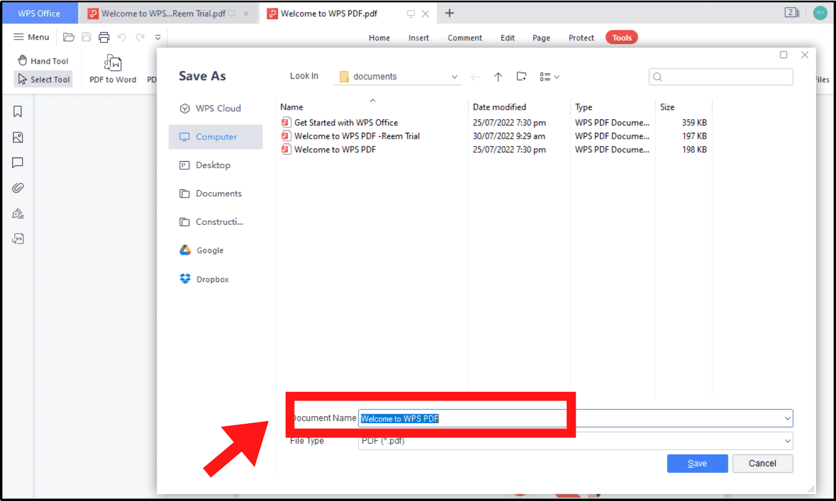Close the Welcome to WPS PDF.pdf tab
This screenshot has width=836, height=501.
click(x=425, y=14)
